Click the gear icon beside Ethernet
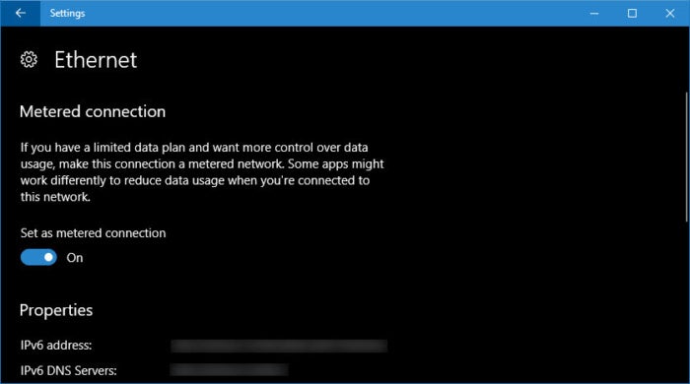This screenshot has height=384, width=690. click(x=29, y=59)
